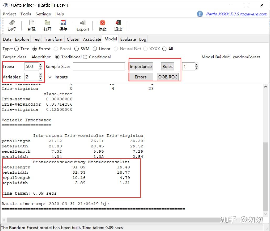Screen dimensions: 270x231
Task: Click the vertical scrollbar thumb in output
Action: 266,177
